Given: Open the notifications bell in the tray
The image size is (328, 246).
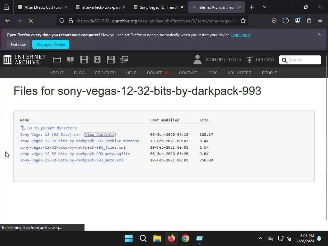Looking at the screenshot, I should click(319, 238).
